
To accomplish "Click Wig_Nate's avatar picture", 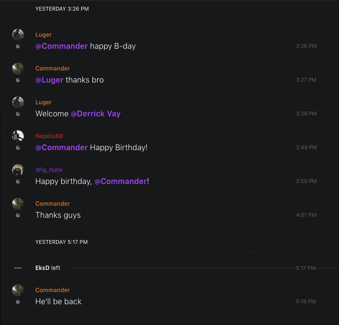I will [18, 170].
